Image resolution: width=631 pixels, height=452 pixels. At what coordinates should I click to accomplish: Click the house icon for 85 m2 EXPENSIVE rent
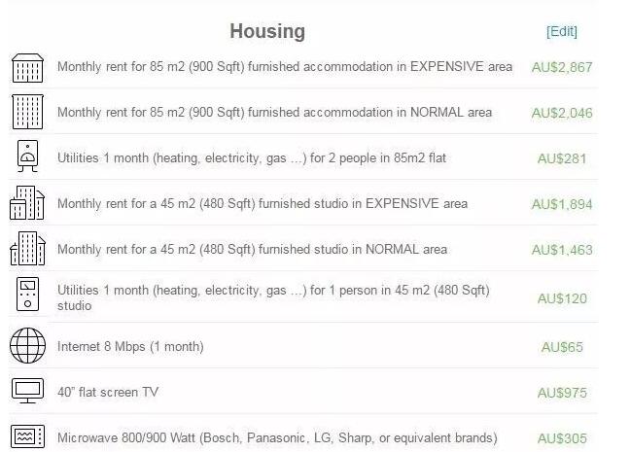coord(26,68)
